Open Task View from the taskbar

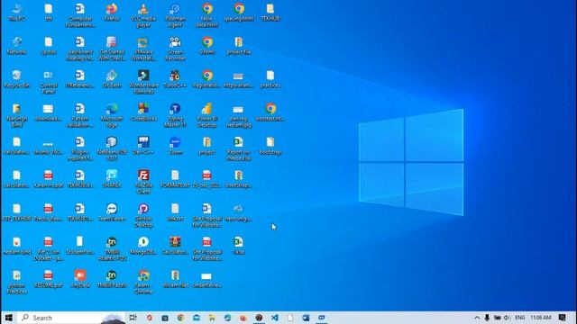click(133, 318)
